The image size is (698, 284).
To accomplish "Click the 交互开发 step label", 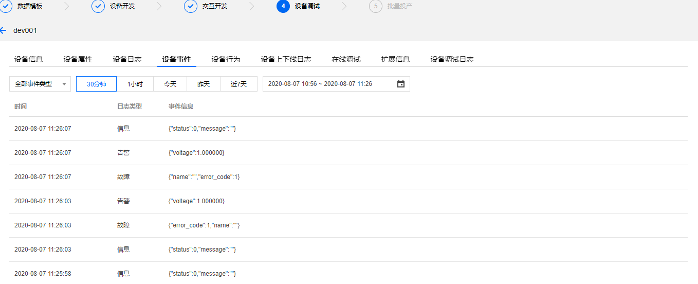I will (x=215, y=6).
